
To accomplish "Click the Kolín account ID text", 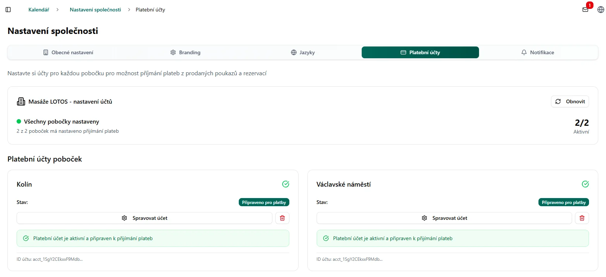I will 49,259.
